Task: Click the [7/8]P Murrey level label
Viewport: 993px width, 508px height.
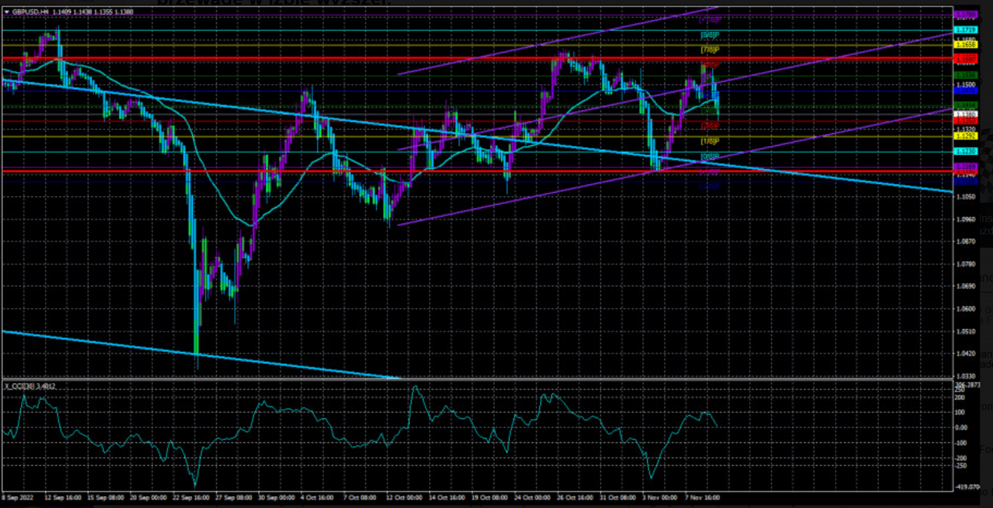Action: 710,50
